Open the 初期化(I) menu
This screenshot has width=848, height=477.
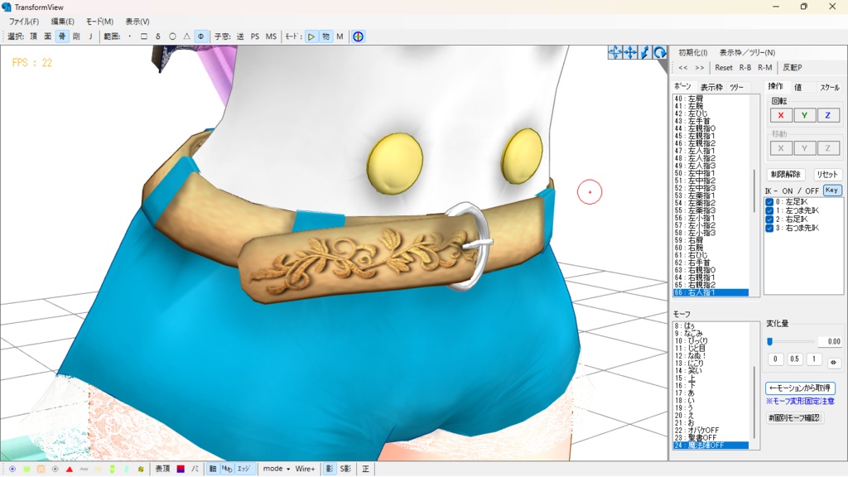(693, 52)
